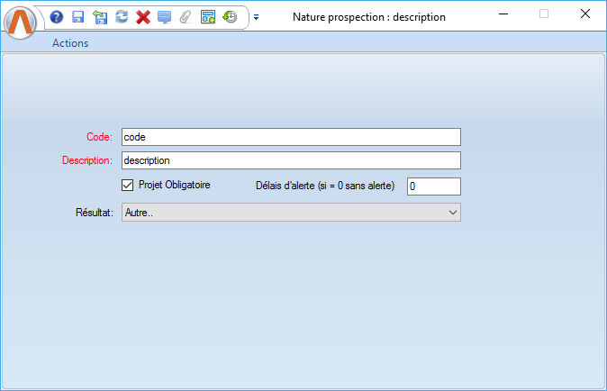Open history with the clock icon

click(230, 17)
